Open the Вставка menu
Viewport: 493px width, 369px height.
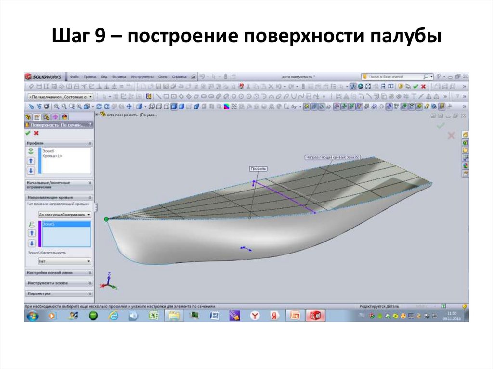pyautogui.click(x=119, y=76)
